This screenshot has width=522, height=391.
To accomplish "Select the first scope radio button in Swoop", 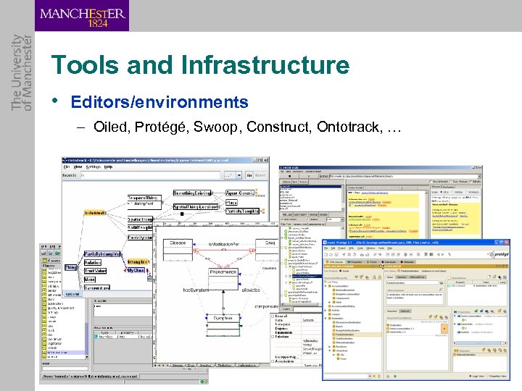I will click(x=442, y=192).
